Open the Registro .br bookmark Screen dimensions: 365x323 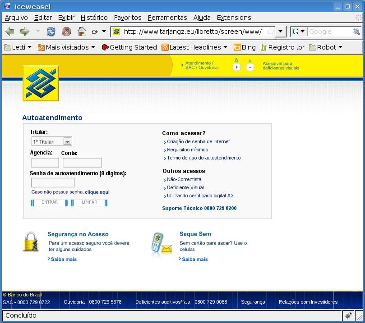point(282,47)
